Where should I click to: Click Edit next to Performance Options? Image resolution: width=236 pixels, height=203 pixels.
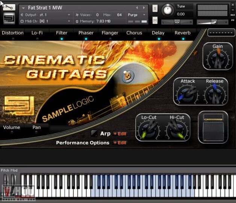[120, 143]
